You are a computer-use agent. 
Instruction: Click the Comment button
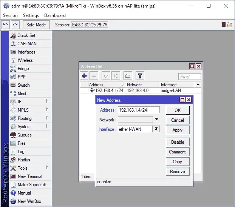178,152
